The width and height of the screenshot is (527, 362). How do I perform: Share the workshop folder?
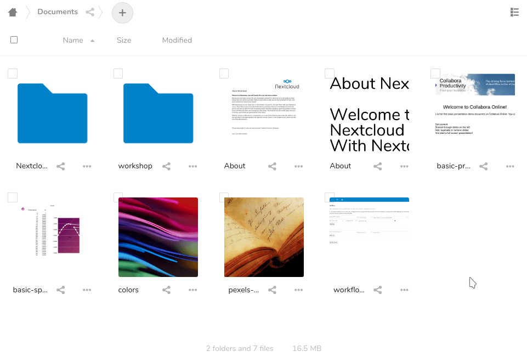click(x=166, y=166)
